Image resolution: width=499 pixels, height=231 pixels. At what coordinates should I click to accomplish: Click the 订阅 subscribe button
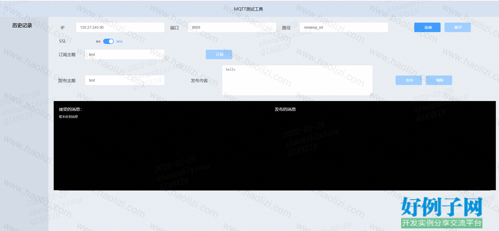coord(219,54)
